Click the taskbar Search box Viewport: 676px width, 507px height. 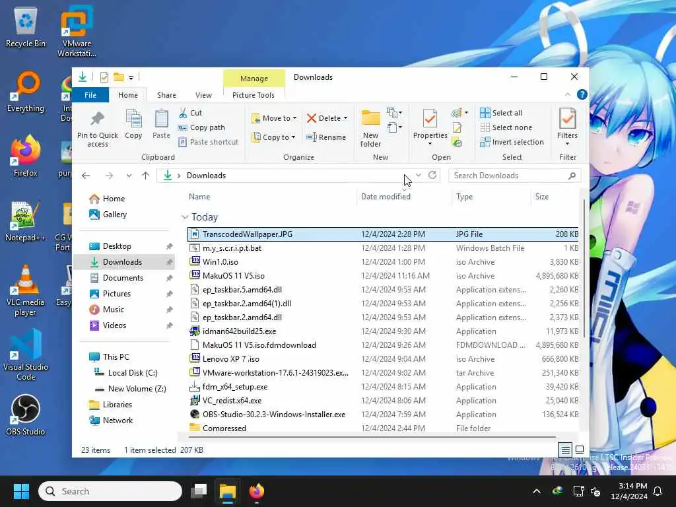[x=110, y=491]
